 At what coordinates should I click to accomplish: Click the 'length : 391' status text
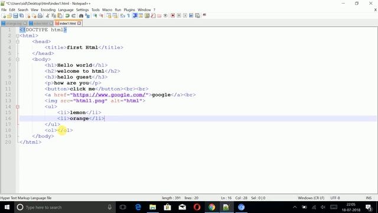coord(171,198)
